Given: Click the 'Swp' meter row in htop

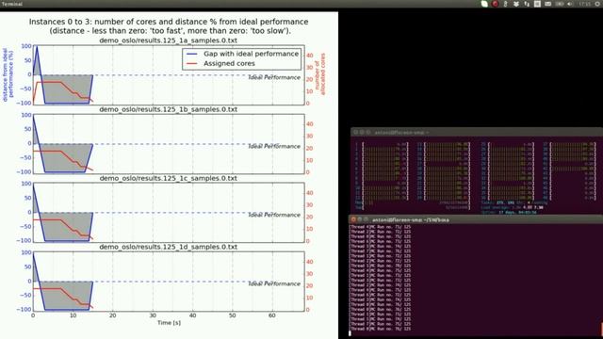Looking at the screenshot, I should click(x=413, y=207).
